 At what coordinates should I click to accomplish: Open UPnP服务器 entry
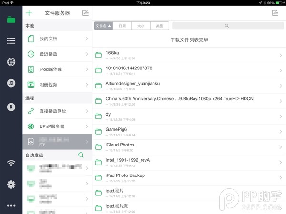pos(58,126)
